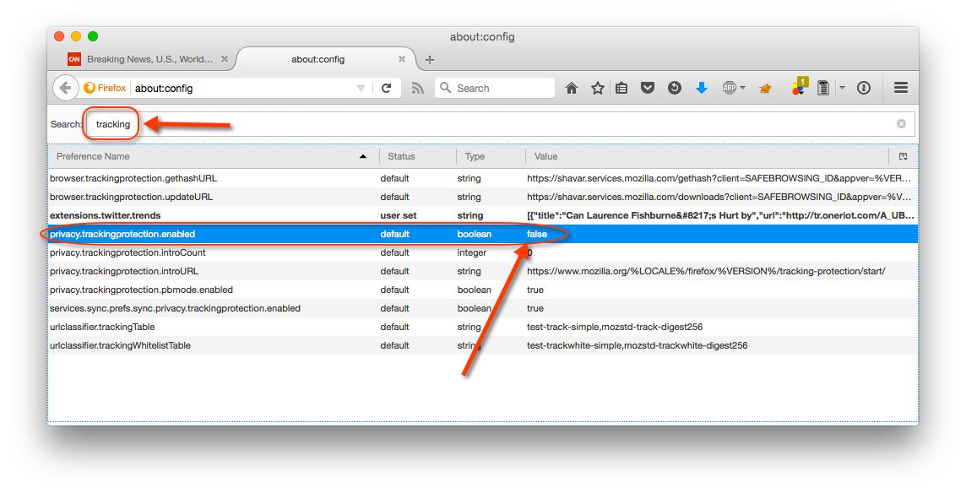Expand the dropdown beside the clipboard extension
The width and height of the screenshot is (966, 493).
842,88
